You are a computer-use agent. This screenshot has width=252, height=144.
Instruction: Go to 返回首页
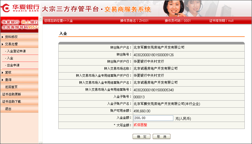(11, 87)
